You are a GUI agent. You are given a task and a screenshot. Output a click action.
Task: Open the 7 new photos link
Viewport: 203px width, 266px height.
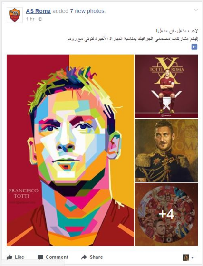pyautogui.click(x=88, y=11)
